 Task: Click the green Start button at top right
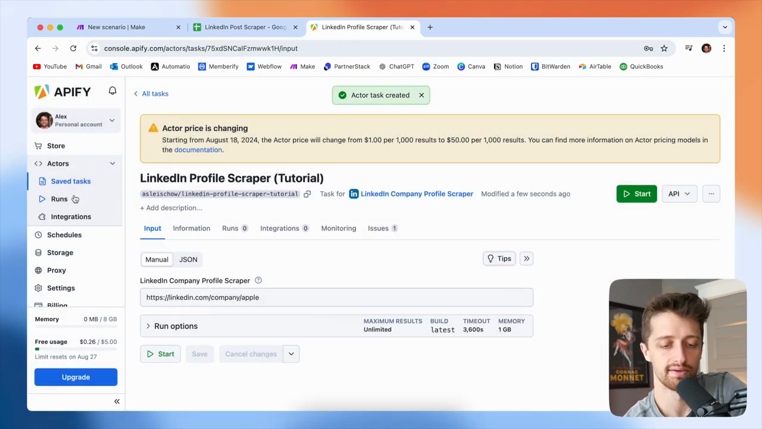pyautogui.click(x=636, y=194)
